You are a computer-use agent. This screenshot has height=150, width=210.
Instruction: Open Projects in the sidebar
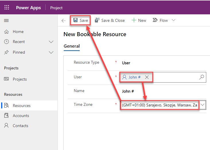tap(20, 79)
